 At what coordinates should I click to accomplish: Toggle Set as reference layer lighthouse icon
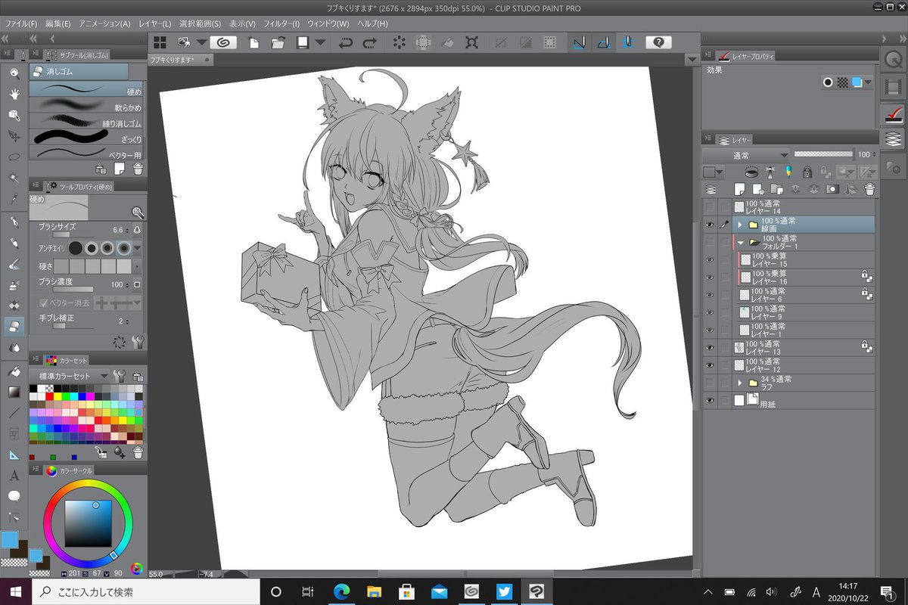pyautogui.click(x=770, y=172)
